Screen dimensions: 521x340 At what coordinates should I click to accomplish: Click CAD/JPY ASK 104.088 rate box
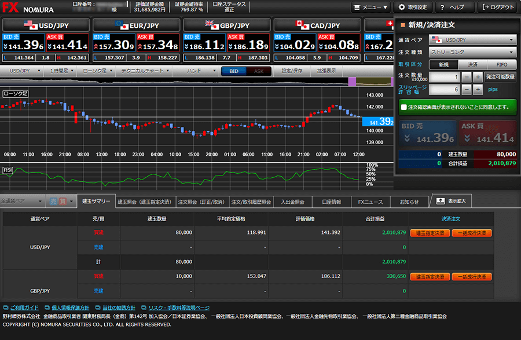[x=339, y=43]
